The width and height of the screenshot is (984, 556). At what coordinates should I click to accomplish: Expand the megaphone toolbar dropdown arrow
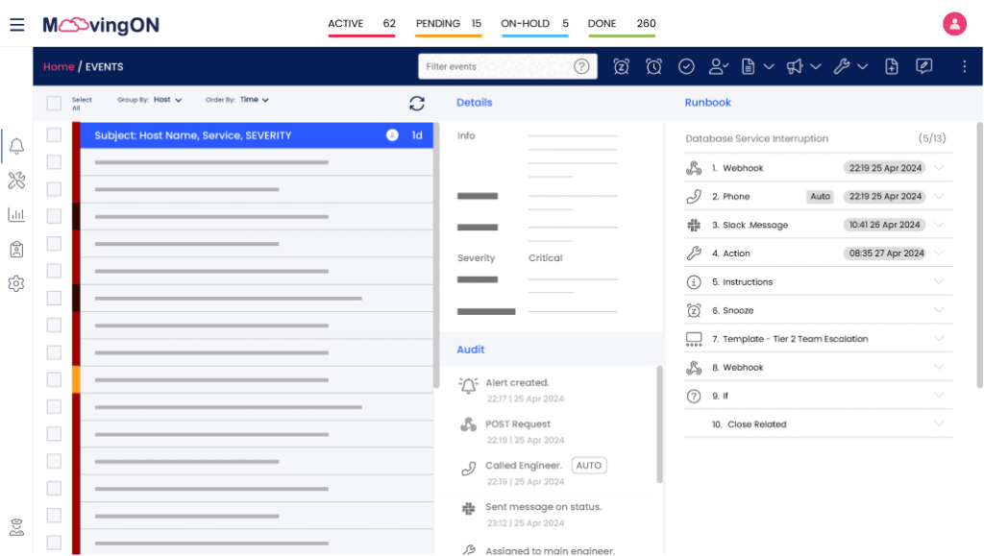pyautogui.click(x=816, y=66)
